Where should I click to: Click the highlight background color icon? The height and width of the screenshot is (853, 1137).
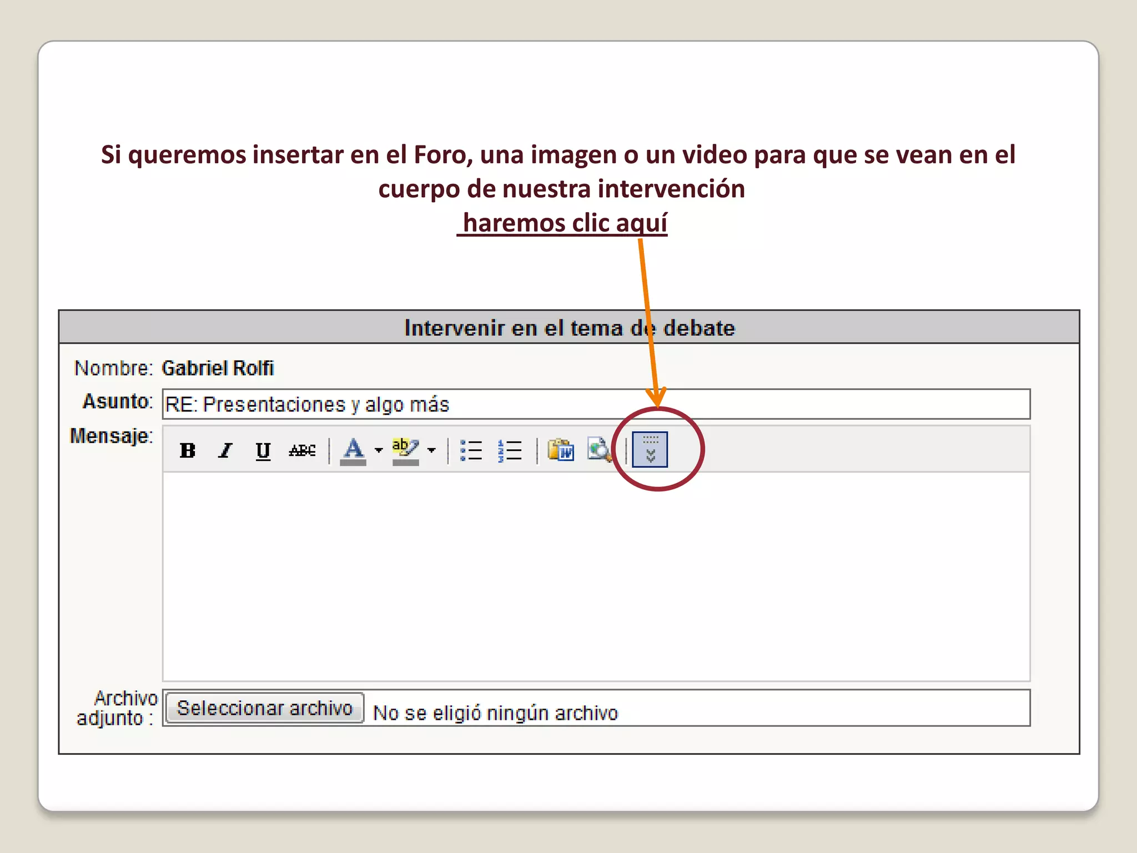pyautogui.click(x=405, y=448)
